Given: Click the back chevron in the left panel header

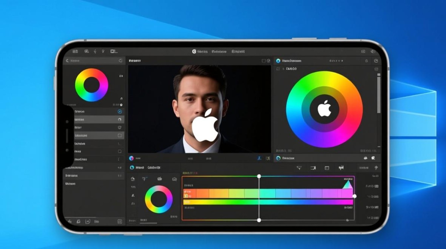Looking at the screenshot, I should click(67, 61).
